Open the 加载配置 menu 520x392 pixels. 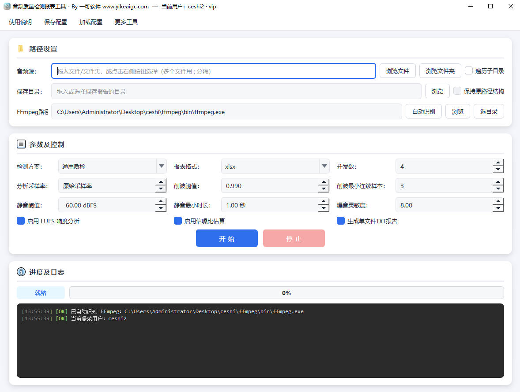click(91, 22)
